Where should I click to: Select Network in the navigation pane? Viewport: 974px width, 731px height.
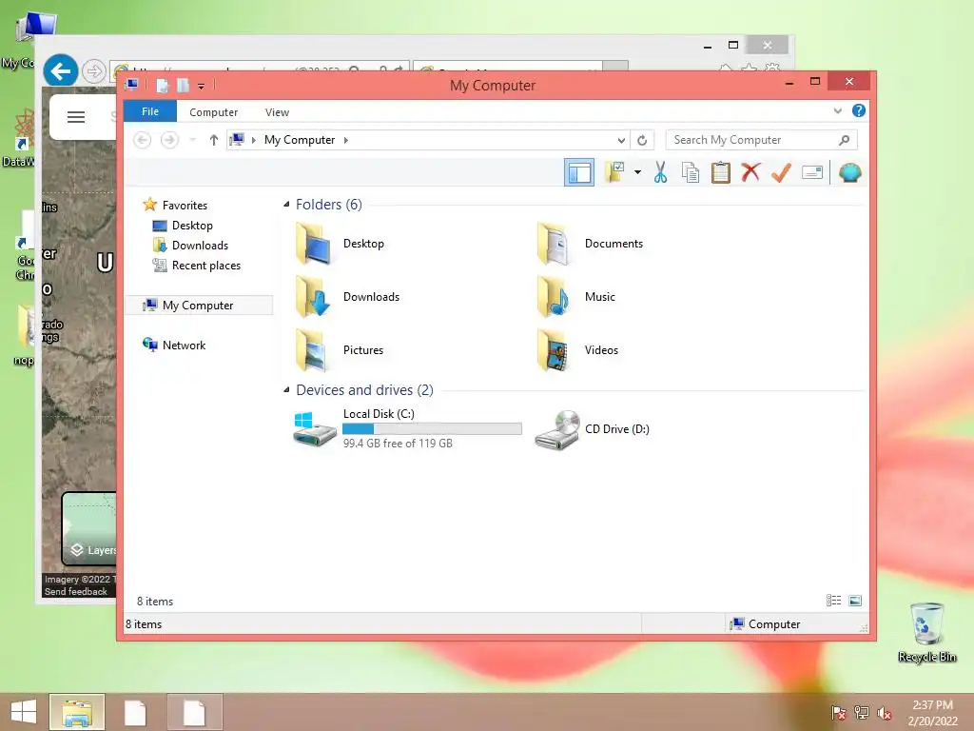[x=184, y=345]
